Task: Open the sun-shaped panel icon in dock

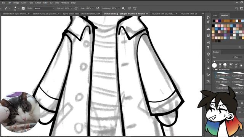Action: point(208,22)
